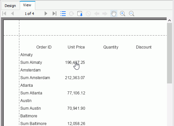Click the 'Discount' column header
Viewport: 174px width, 126px height.
point(144,47)
